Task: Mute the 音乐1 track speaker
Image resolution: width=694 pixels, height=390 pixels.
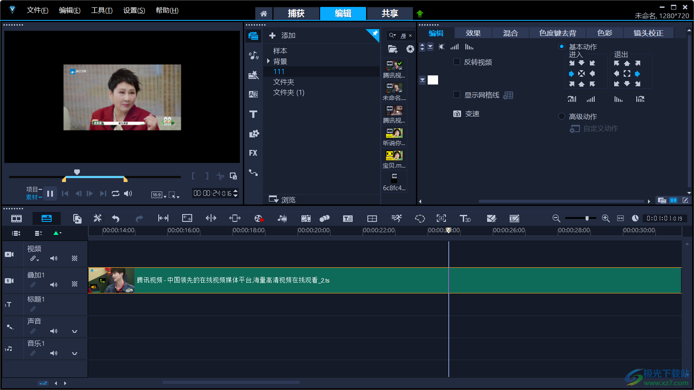Action: pyautogui.click(x=54, y=353)
